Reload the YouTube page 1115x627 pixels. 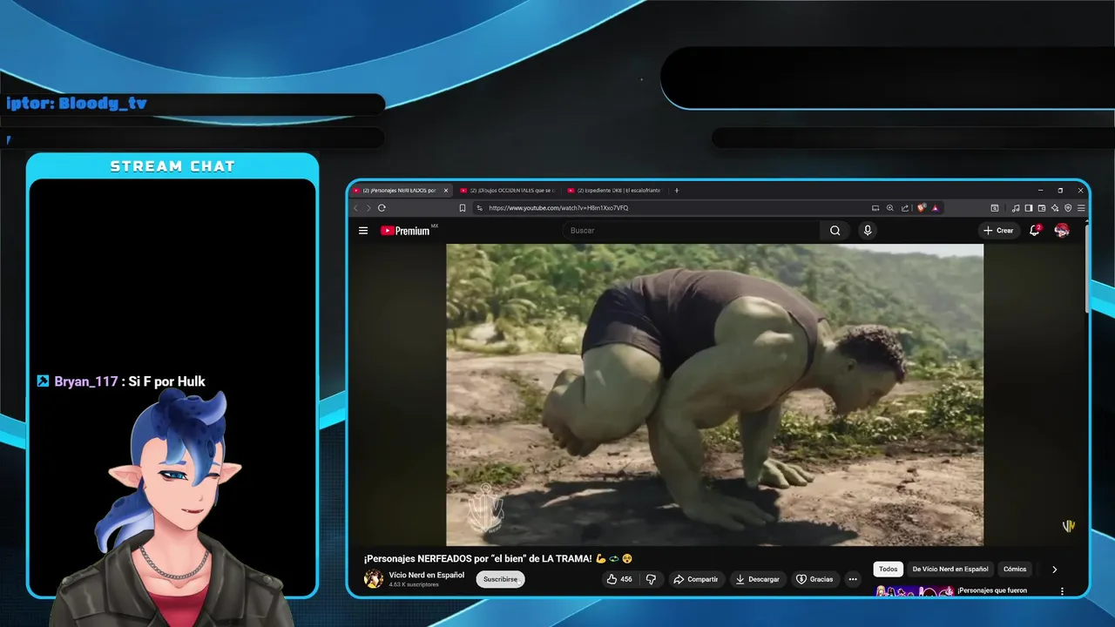pos(382,208)
